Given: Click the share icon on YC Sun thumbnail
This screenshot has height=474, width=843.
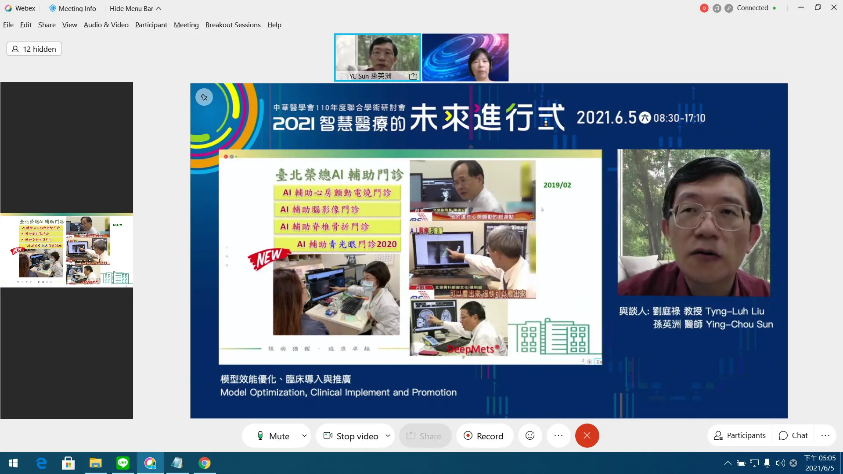Looking at the screenshot, I should tap(413, 76).
